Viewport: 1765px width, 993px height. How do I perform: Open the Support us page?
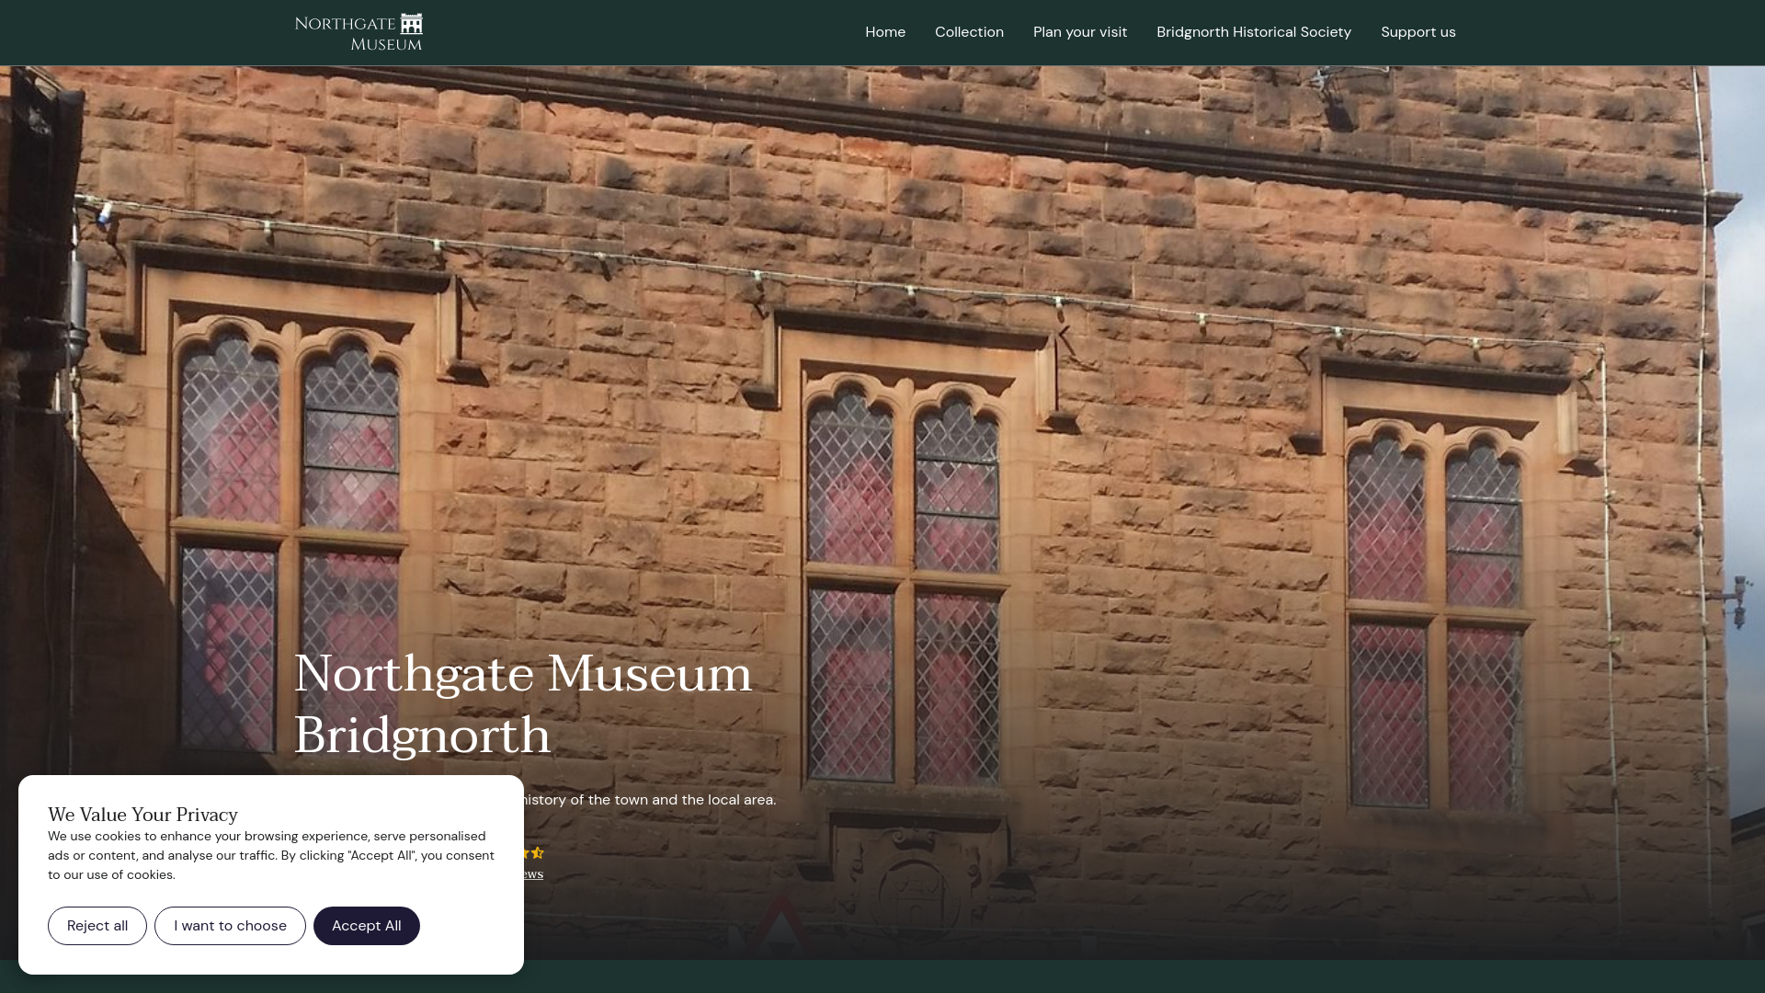coord(1418,32)
